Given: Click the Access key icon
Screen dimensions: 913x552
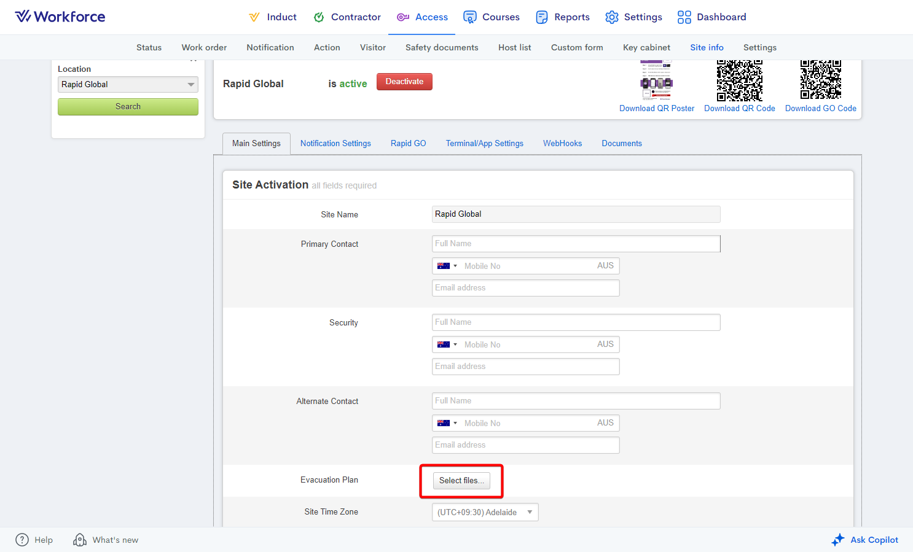Looking at the screenshot, I should [402, 17].
